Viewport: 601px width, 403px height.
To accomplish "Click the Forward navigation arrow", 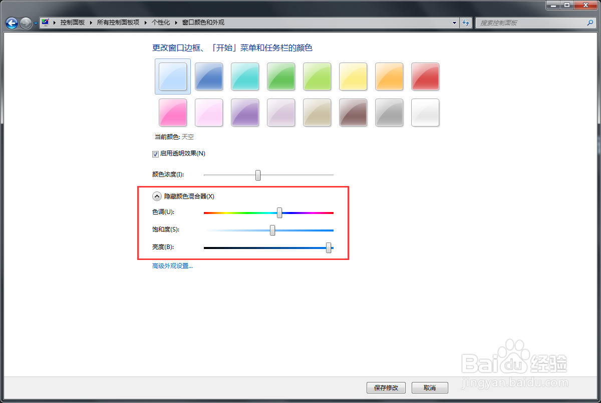I will click(x=26, y=23).
